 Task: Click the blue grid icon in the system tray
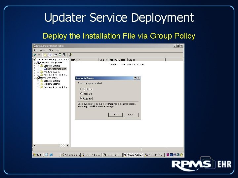click(x=171, y=155)
